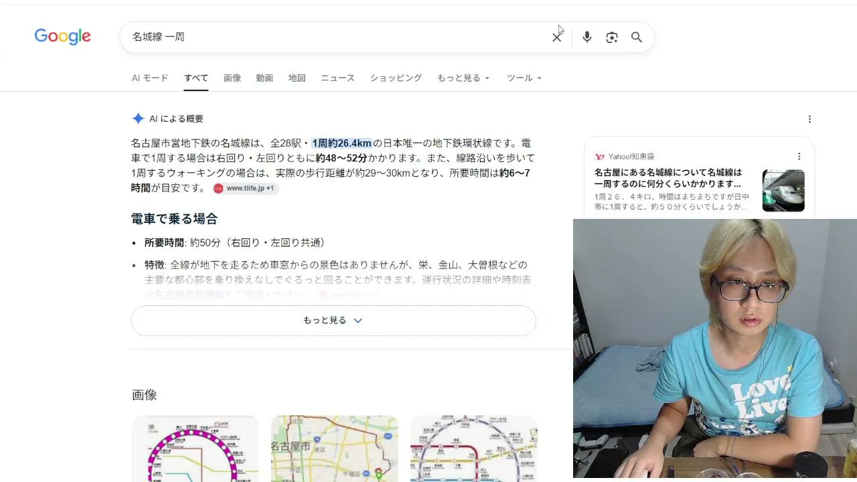Screen dimensions: 857x482
Task: Open the 画像 tab
Action: (232, 78)
